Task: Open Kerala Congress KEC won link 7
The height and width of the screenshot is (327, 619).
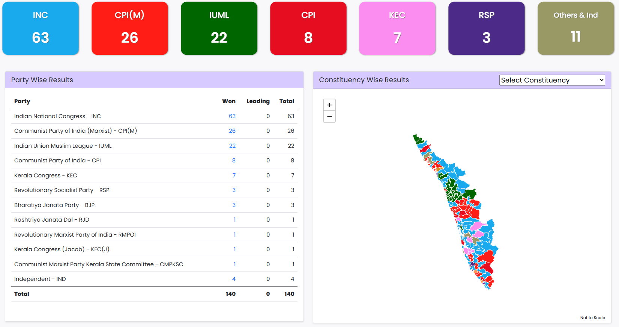Action: pyautogui.click(x=234, y=175)
